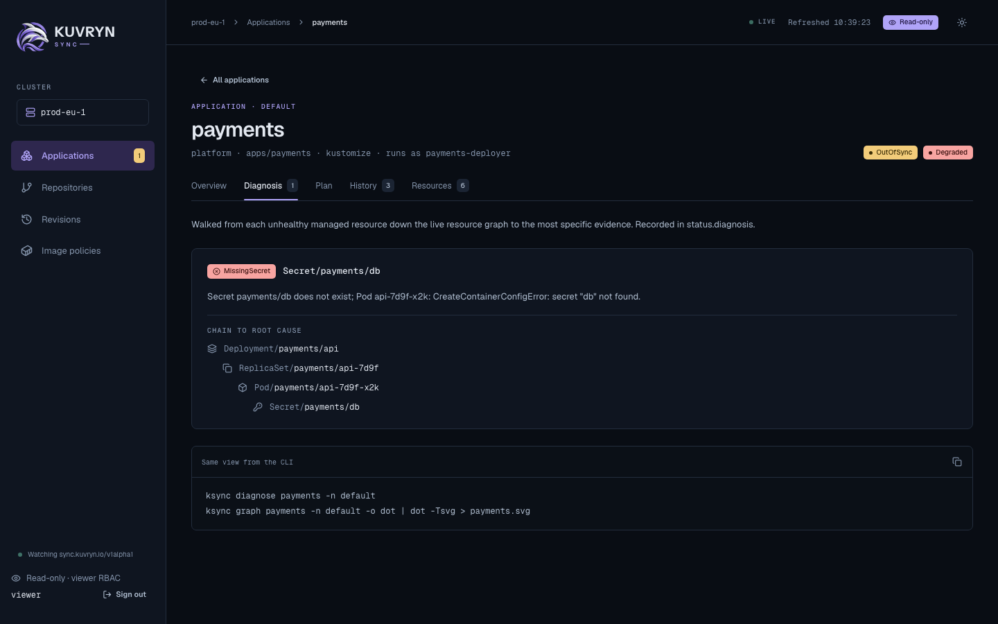
Task: Click the Image policies box icon
Action: tap(27, 251)
